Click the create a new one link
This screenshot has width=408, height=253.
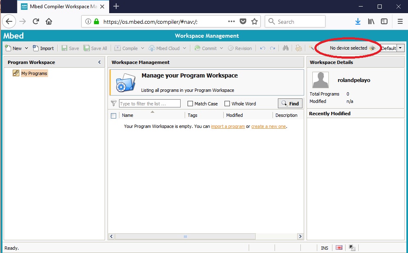click(x=268, y=126)
